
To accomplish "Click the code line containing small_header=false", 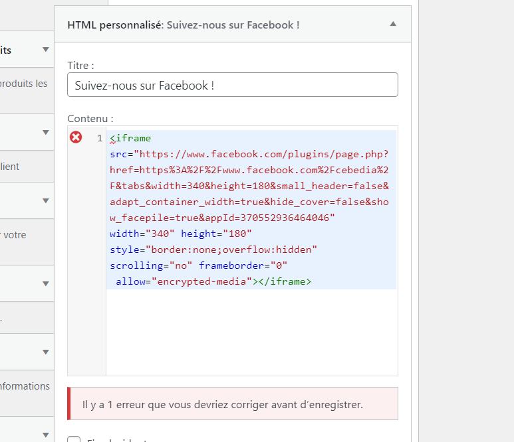I will pyautogui.click(x=249, y=186).
